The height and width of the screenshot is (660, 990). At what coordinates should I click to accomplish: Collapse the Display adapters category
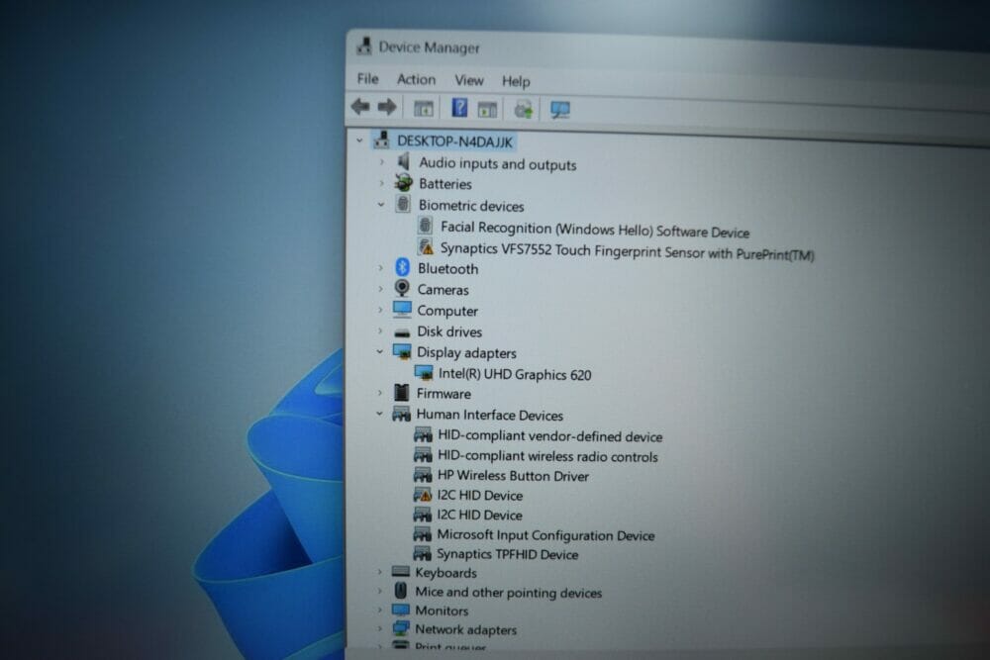[x=380, y=351]
